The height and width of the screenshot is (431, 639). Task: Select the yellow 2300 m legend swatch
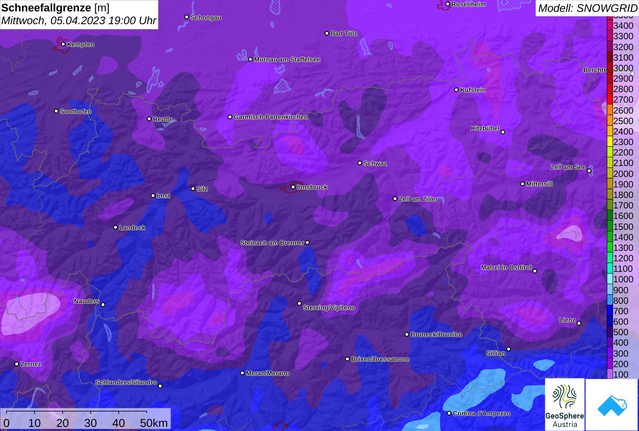(610, 142)
